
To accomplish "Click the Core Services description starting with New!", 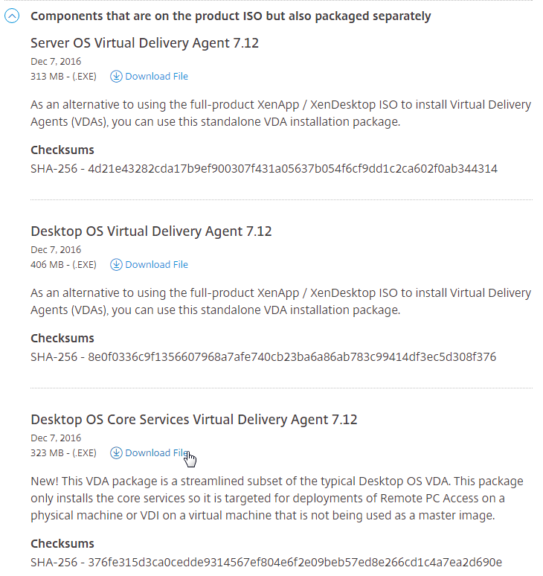I will pyautogui.click(x=277, y=499).
